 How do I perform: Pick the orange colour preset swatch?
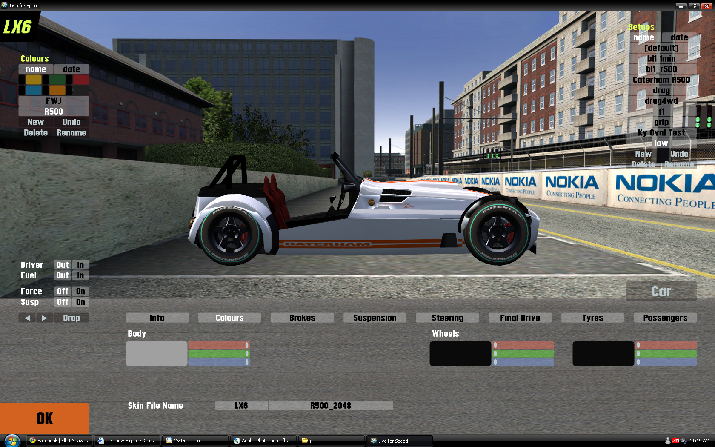point(57,90)
